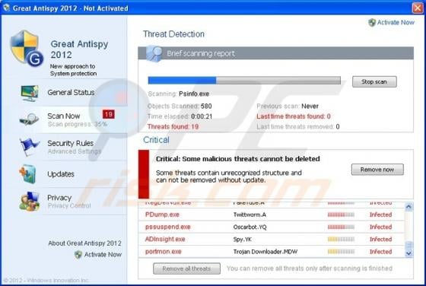Select the Scan Now scanner icon
The image size is (426, 286).
30,119
